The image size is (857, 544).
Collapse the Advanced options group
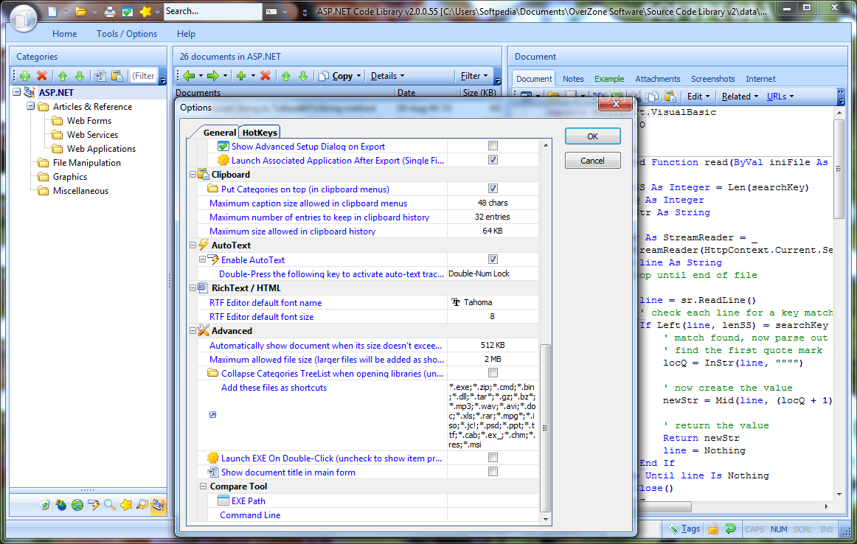point(193,331)
